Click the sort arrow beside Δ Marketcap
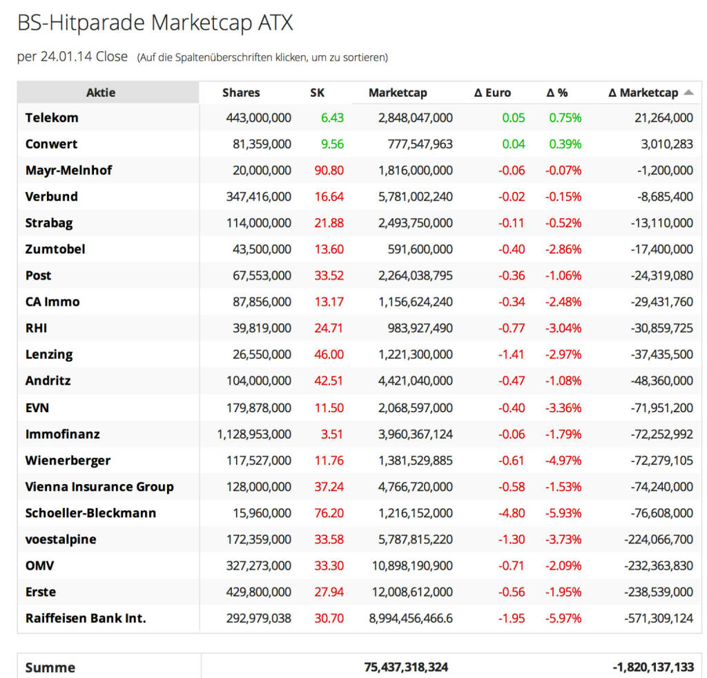707x678 pixels. point(688,93)
